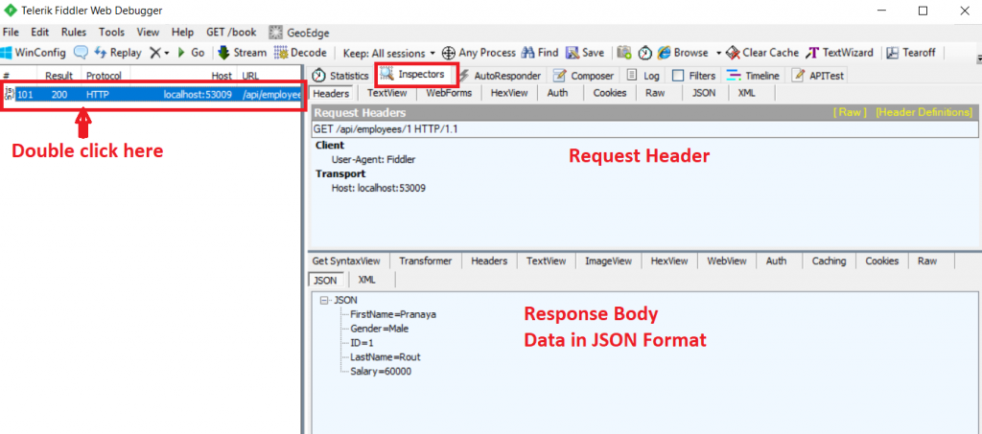Select request HexView inspector tab
Screen dimensions: 982x434
coord(508,93)
